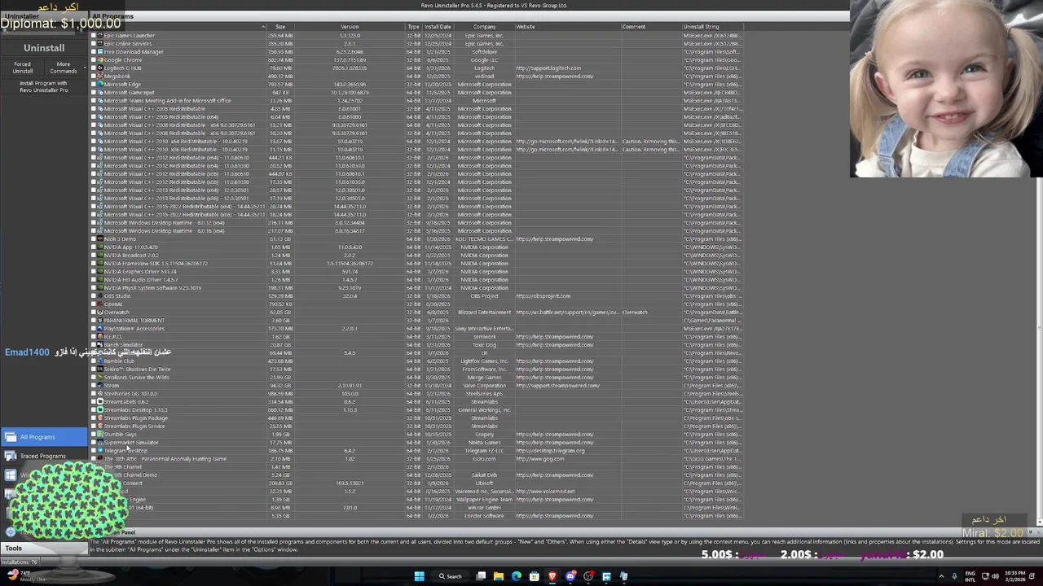Sort by the Company column header
Viewport: 1043px width, 586px height.
[484, 27]
